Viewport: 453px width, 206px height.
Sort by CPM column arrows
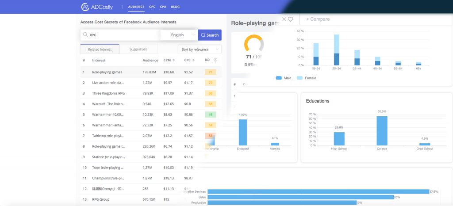(x=173, y=60)
